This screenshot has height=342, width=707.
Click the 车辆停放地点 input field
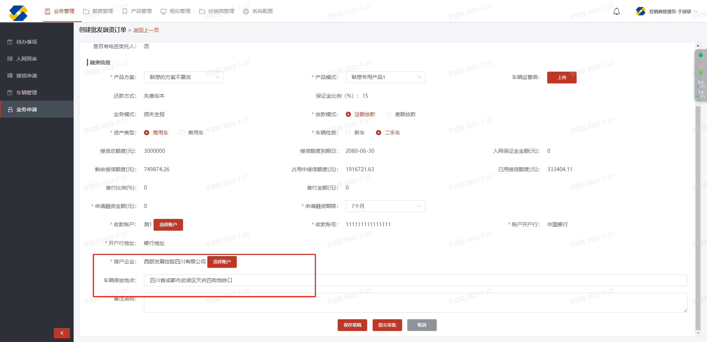pos(415,280)
